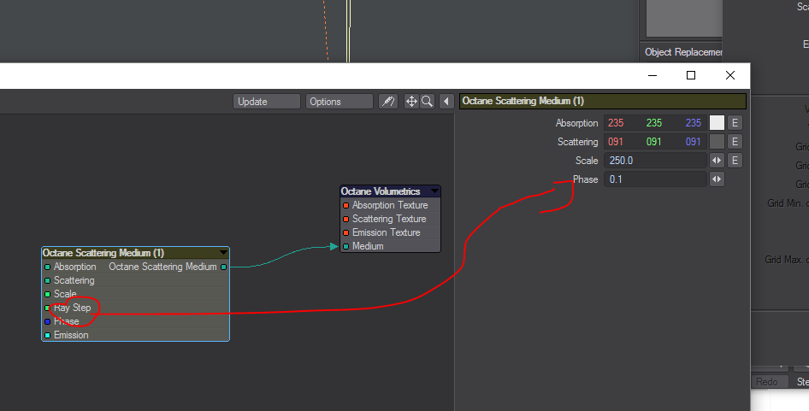This screenshot has width=809, height=411.
Task: Click the Absorption green value 235
Action: point(653,123)
